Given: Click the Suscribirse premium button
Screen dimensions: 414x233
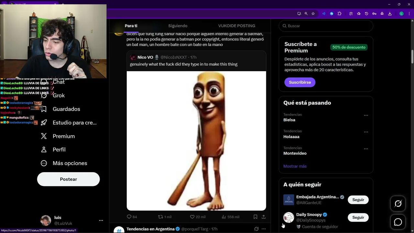Looking at the screenshot, I should (x=300, y=82).
